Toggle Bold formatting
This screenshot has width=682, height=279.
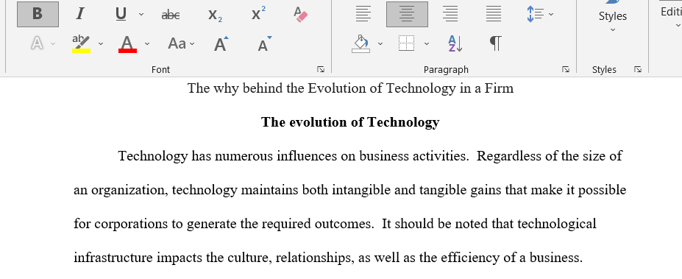coord(38,15)
